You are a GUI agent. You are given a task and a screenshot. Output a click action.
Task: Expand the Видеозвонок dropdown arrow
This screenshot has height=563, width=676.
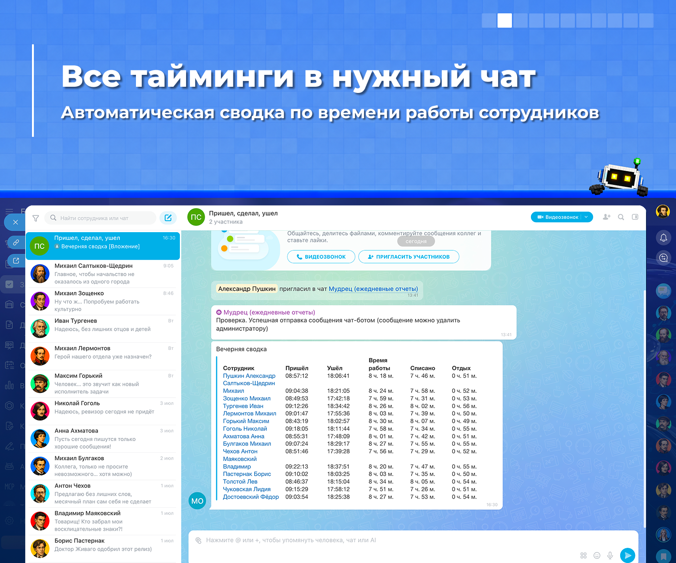[586, 217]
